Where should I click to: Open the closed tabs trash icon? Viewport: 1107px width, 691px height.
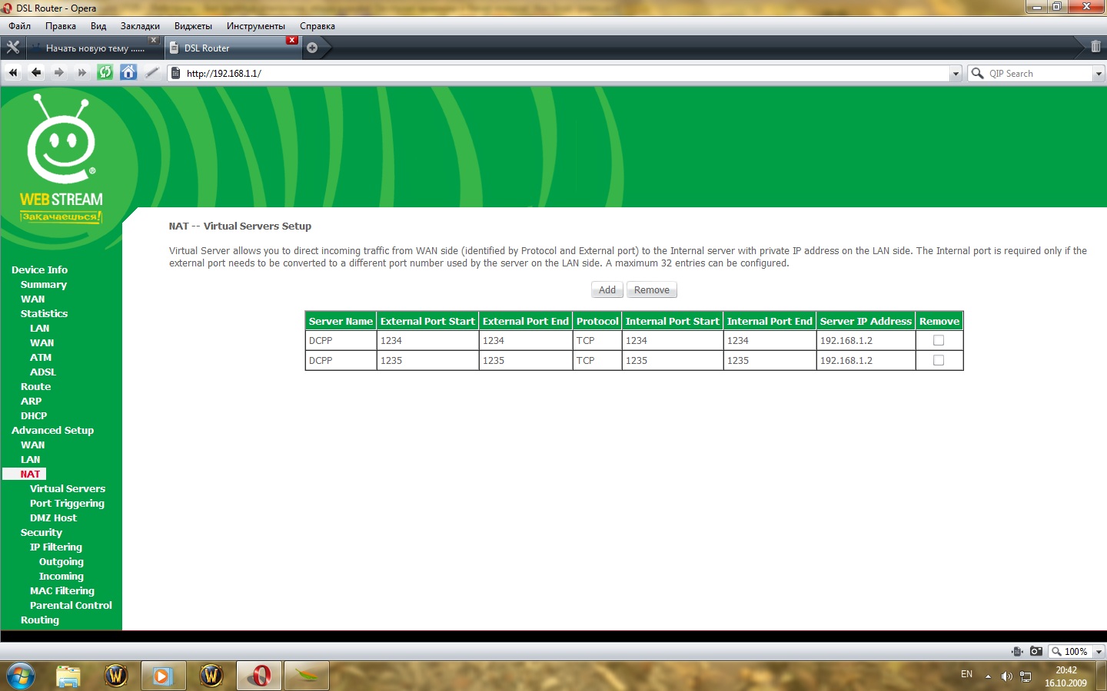[x=1095, y=48]
